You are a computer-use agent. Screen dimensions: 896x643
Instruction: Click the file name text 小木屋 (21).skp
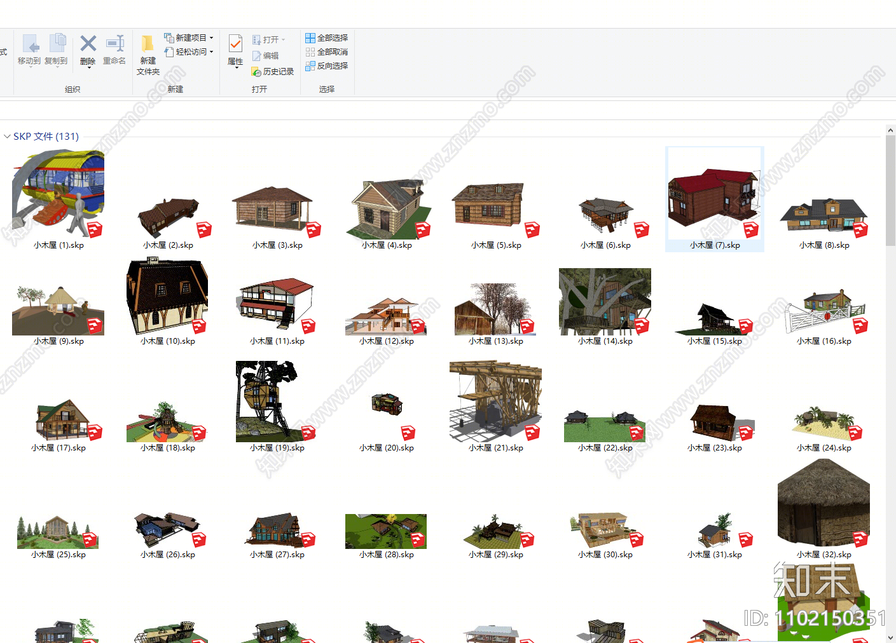(x=496, y=448)
